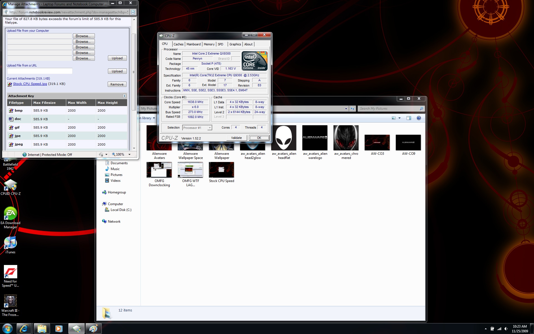Open Explorer address bar history dropdown
The width and height of the screenshot is (534, 334).
click(346, 109)
